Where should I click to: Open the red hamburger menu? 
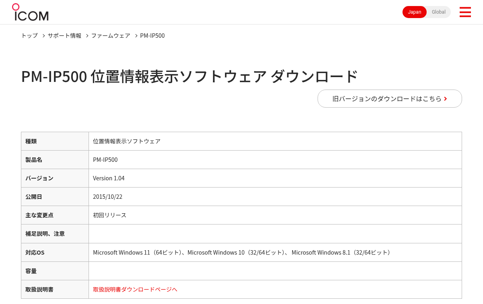(465, 12)
